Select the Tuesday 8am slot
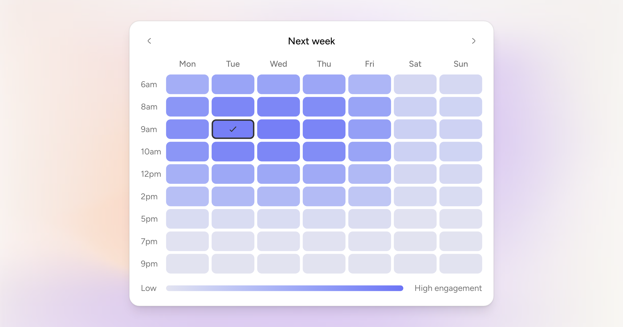The height and width of the screenshot is (327, 623). click(233, 107)
